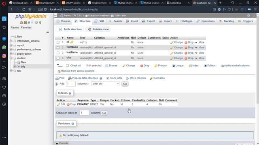Image resolution: width=259 pixels, height=145 pixels.
Task: Click Primary for selected columns
Action: (160, 66)
